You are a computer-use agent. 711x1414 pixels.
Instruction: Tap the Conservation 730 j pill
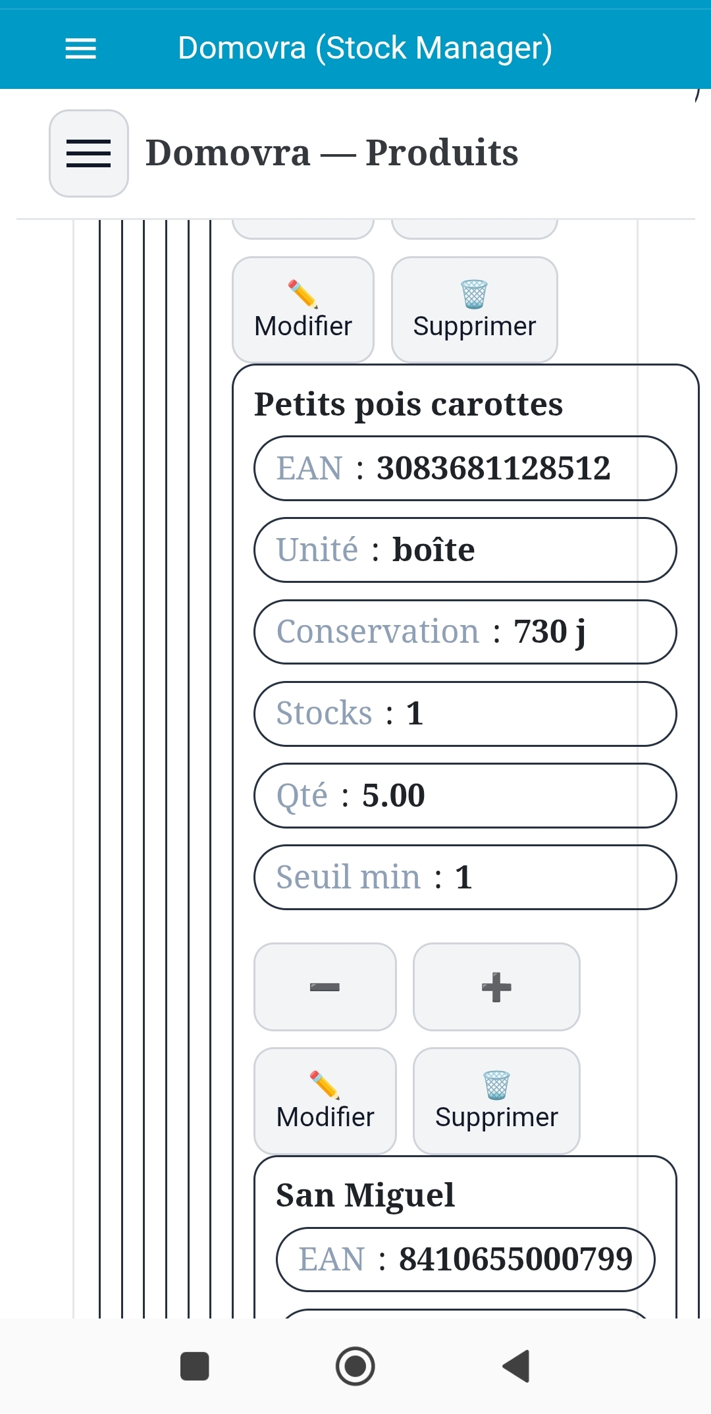tap(465, 632)
